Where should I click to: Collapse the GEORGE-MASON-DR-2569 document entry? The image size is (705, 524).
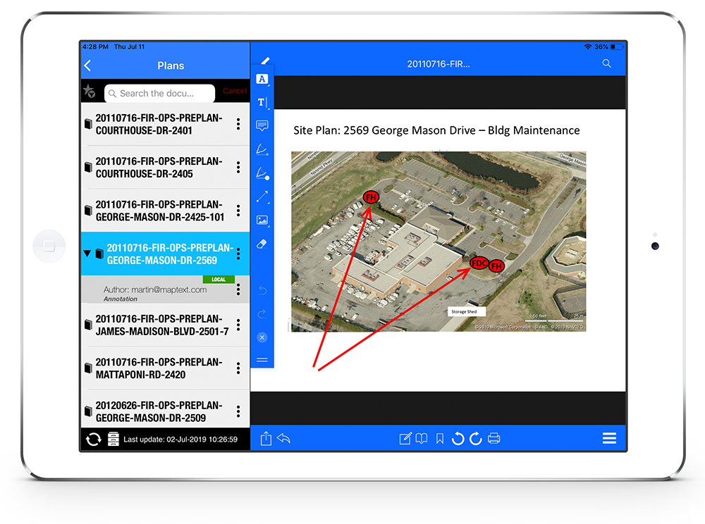(x=87, y=252)
